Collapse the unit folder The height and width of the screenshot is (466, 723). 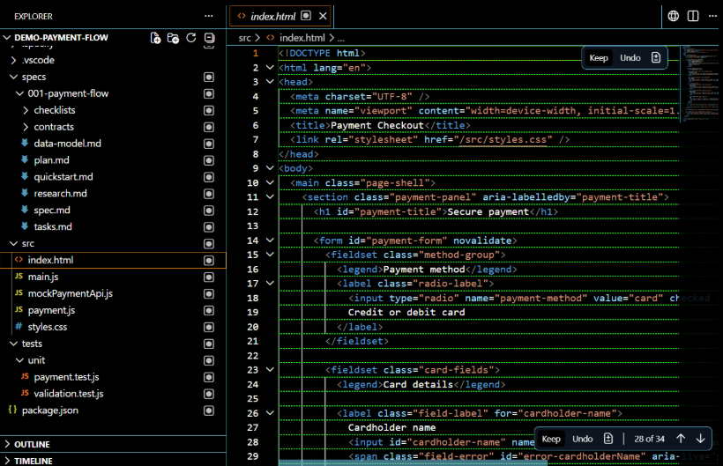point(19,360)
